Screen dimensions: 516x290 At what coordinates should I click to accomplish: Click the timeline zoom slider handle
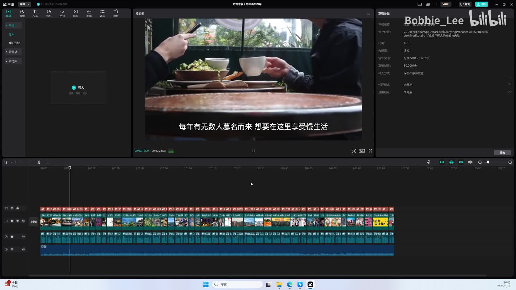488,162
